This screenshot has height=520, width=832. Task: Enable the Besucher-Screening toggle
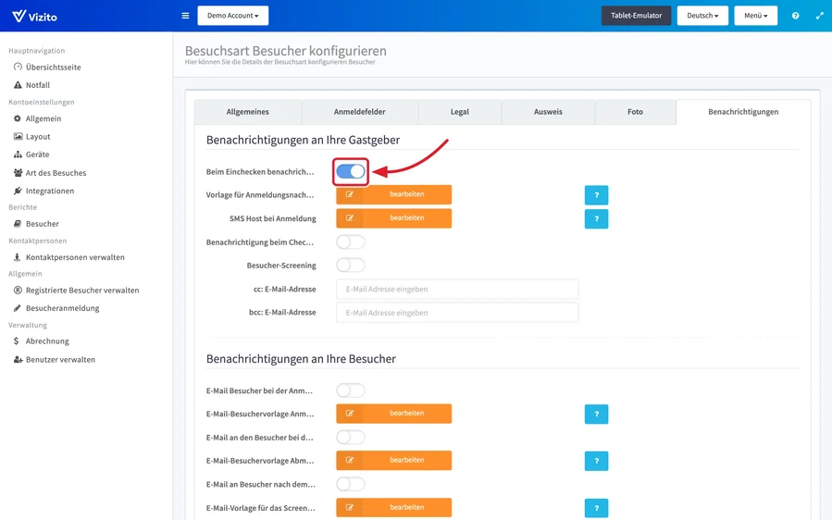click(351, 265)
